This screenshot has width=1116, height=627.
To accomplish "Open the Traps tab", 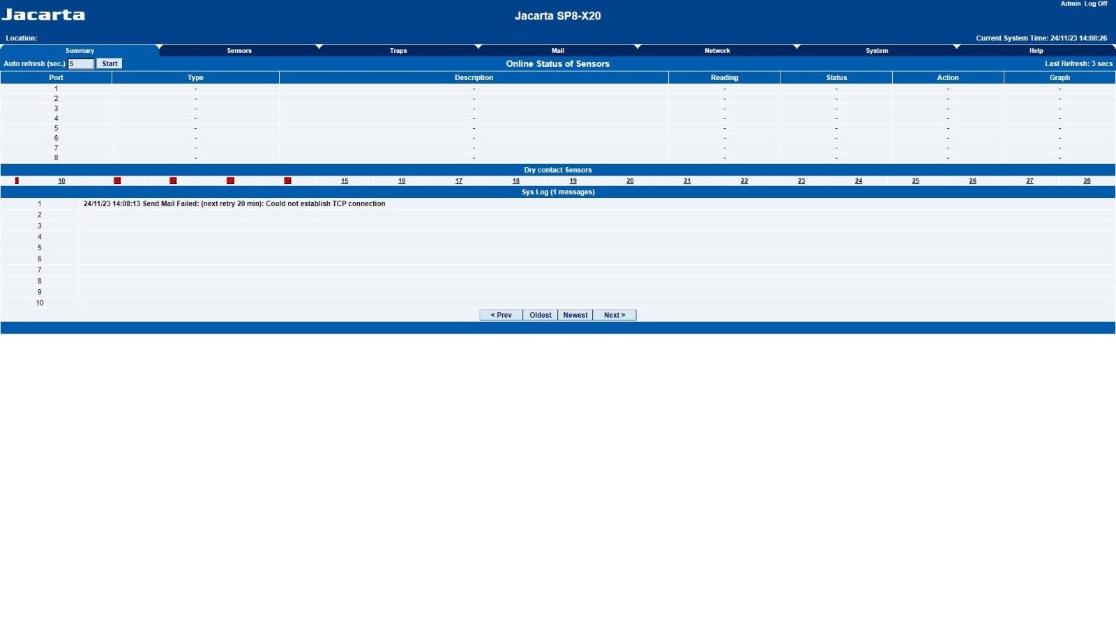I will click(x=398, y=51).
